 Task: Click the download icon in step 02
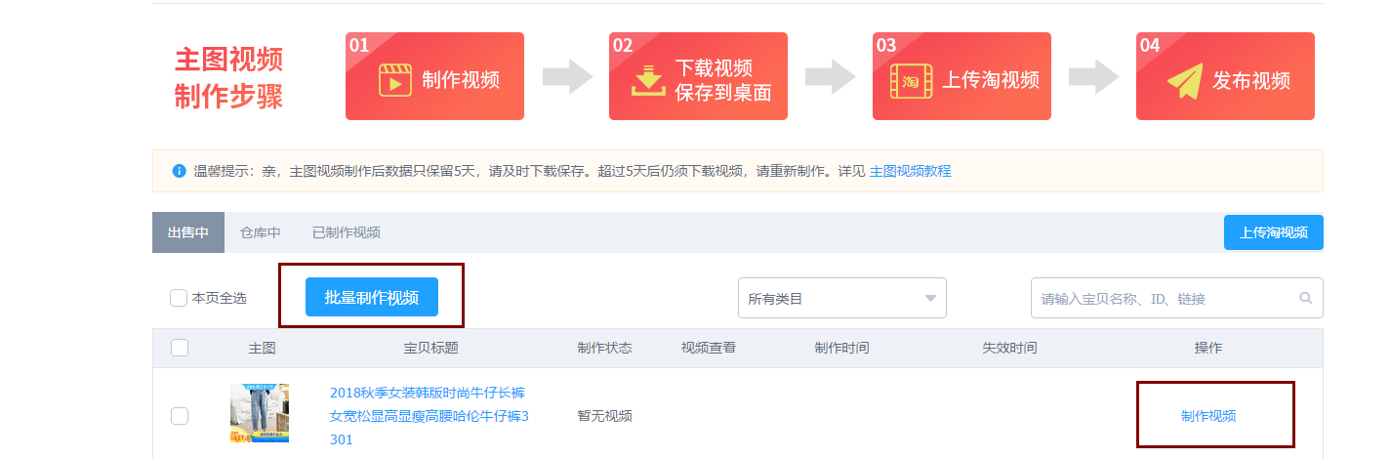point(646,80)
